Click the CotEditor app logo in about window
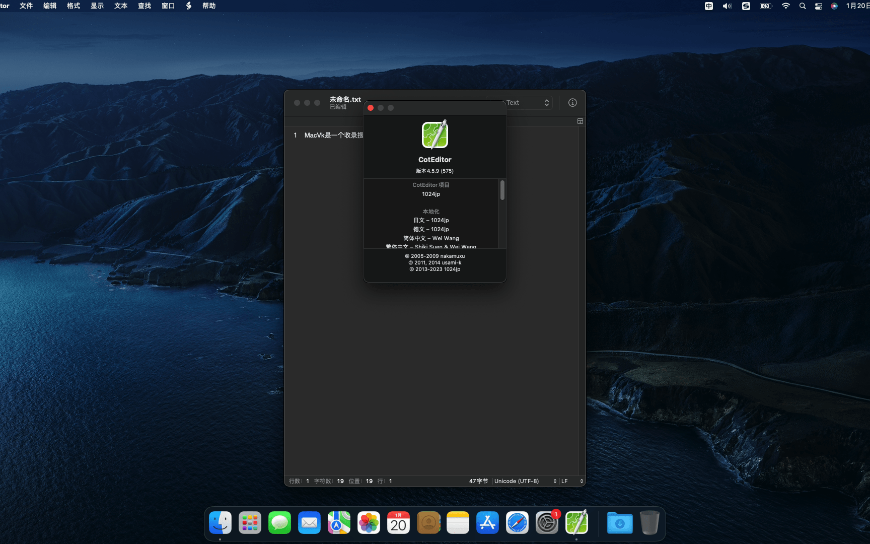The image size is (870, 544). [435, 134]
